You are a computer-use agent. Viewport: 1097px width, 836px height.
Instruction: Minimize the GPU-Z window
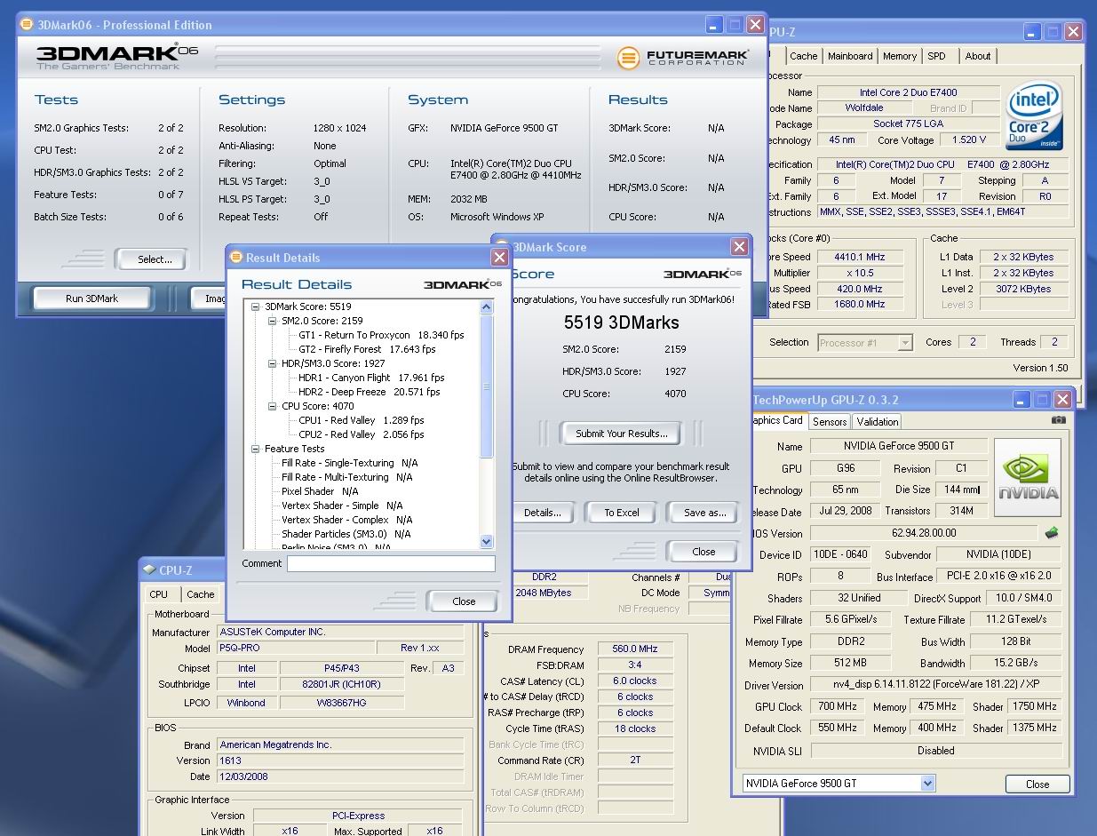click(x=1021, y=401)
